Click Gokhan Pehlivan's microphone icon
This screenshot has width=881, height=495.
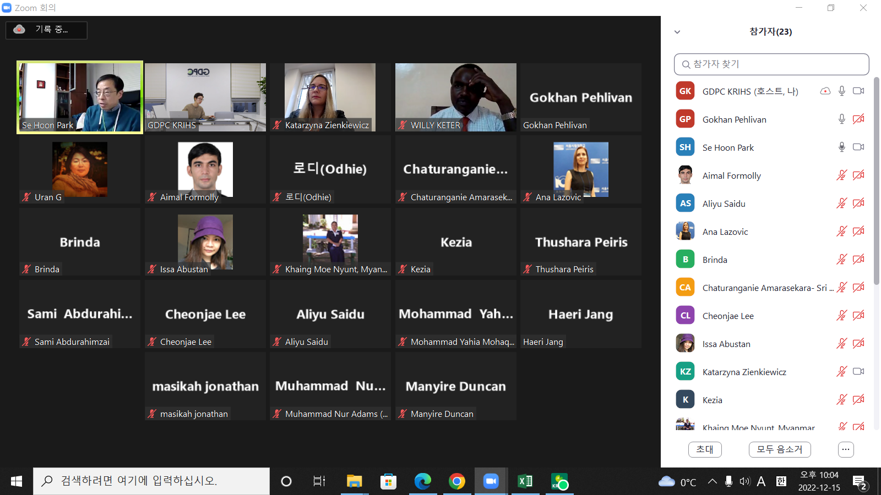coord(841,119)
